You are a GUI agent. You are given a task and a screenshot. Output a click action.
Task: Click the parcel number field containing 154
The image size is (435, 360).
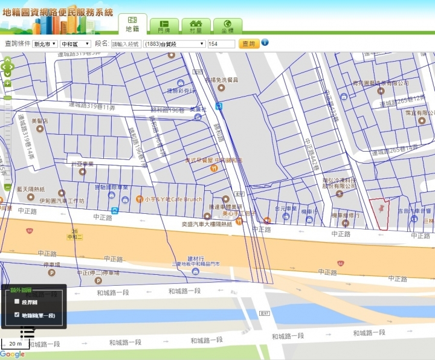click(221, 44)
